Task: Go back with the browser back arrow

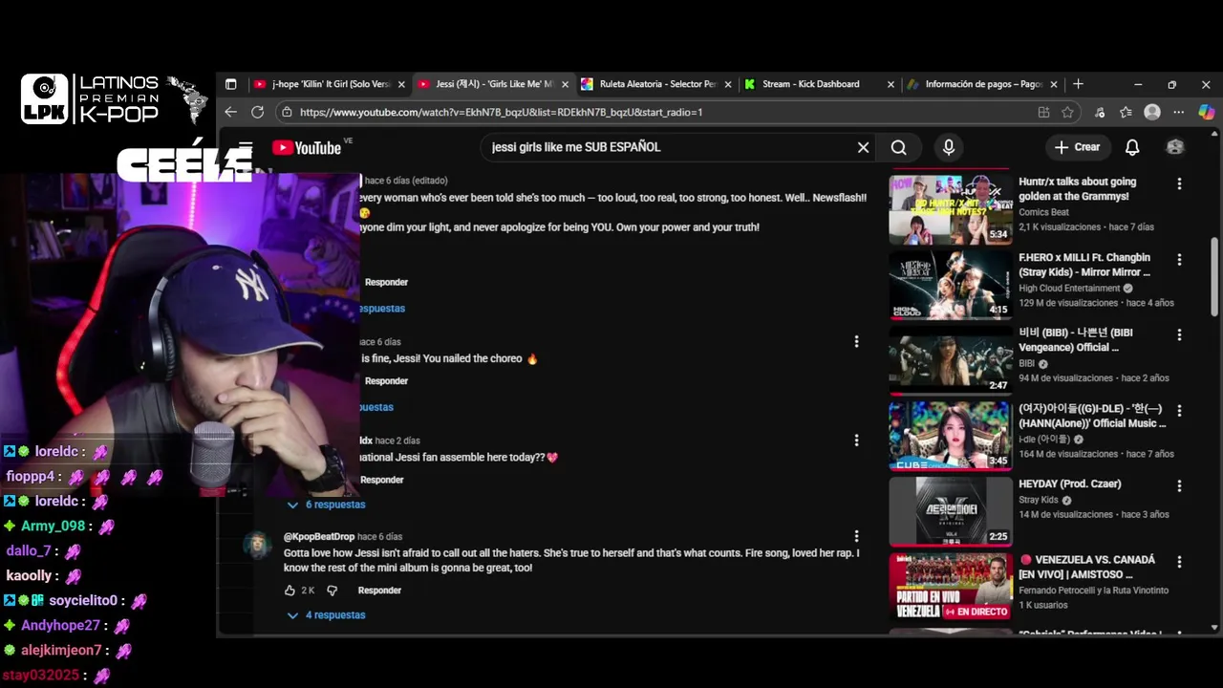Action: click(230, 112)
